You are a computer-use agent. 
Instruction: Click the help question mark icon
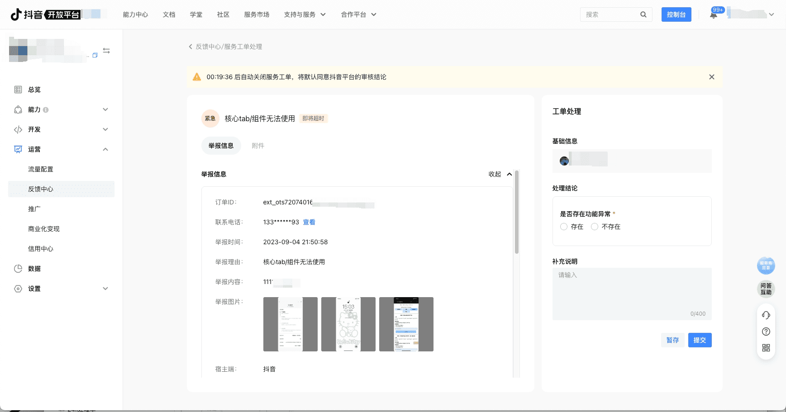(766, 331)
